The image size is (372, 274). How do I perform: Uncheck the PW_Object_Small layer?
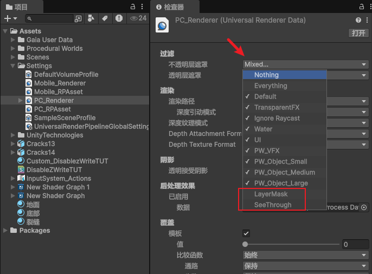[x=285, y=161]
